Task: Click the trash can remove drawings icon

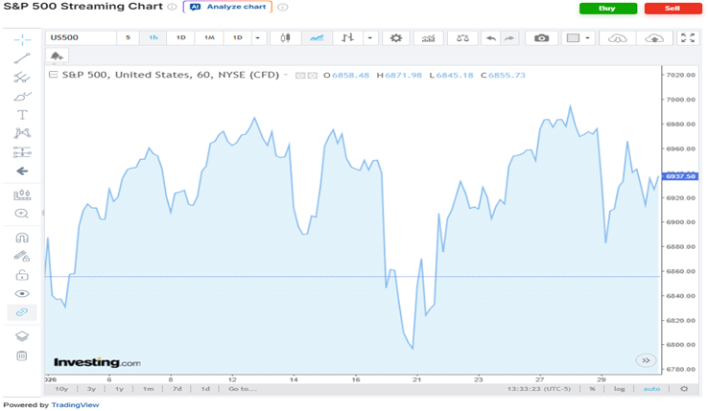Action: click(21, 355)
